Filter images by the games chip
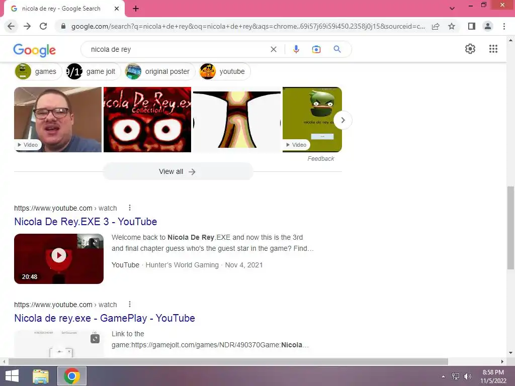The width and height of the screenshot is (515, 386). click(x=38, y=71)
